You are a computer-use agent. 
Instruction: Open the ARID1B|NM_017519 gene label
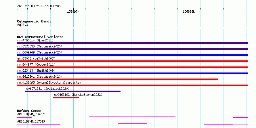31,121
